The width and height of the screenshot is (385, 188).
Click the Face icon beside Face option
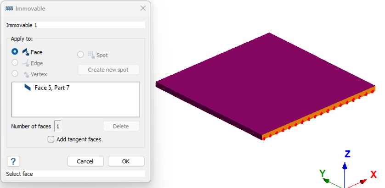(x=26, y=52)
